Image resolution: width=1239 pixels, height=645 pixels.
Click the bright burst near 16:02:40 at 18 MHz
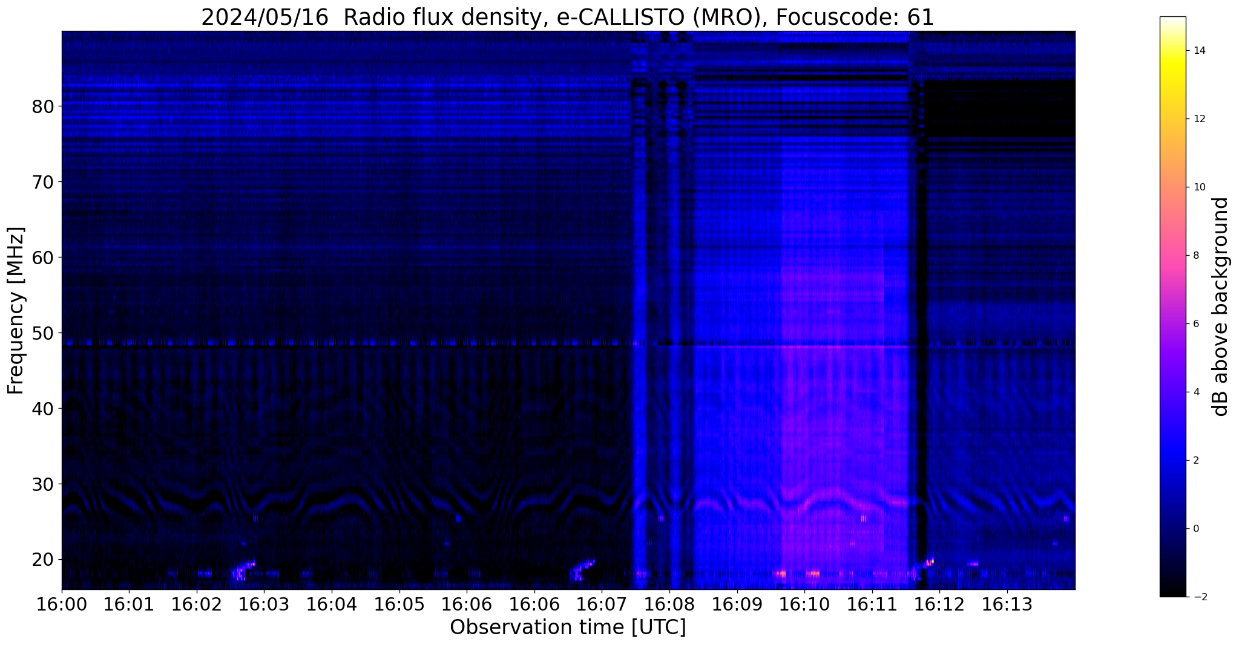tap(242, 570)
